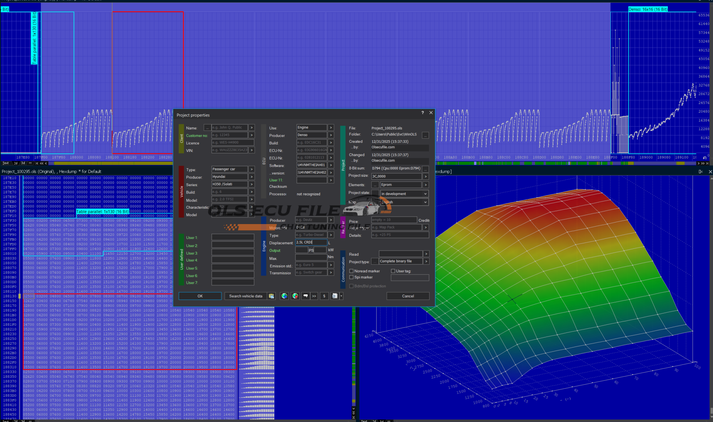The height and width of the screenshot is (422, 713).
Task: Click Search vehicle data button
Action: coord(246,296)
